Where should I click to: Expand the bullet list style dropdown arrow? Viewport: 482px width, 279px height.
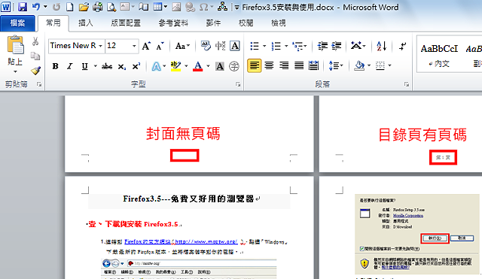pos(264,47)
